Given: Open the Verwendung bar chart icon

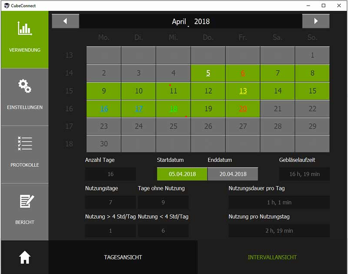Looking at the screenshot, I should (25, 29).
